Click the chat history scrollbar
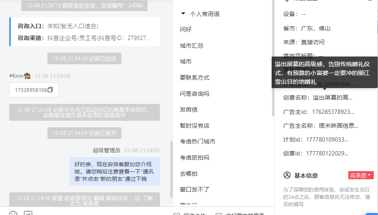Screen dimensions: 378x215 pos(171,169)
